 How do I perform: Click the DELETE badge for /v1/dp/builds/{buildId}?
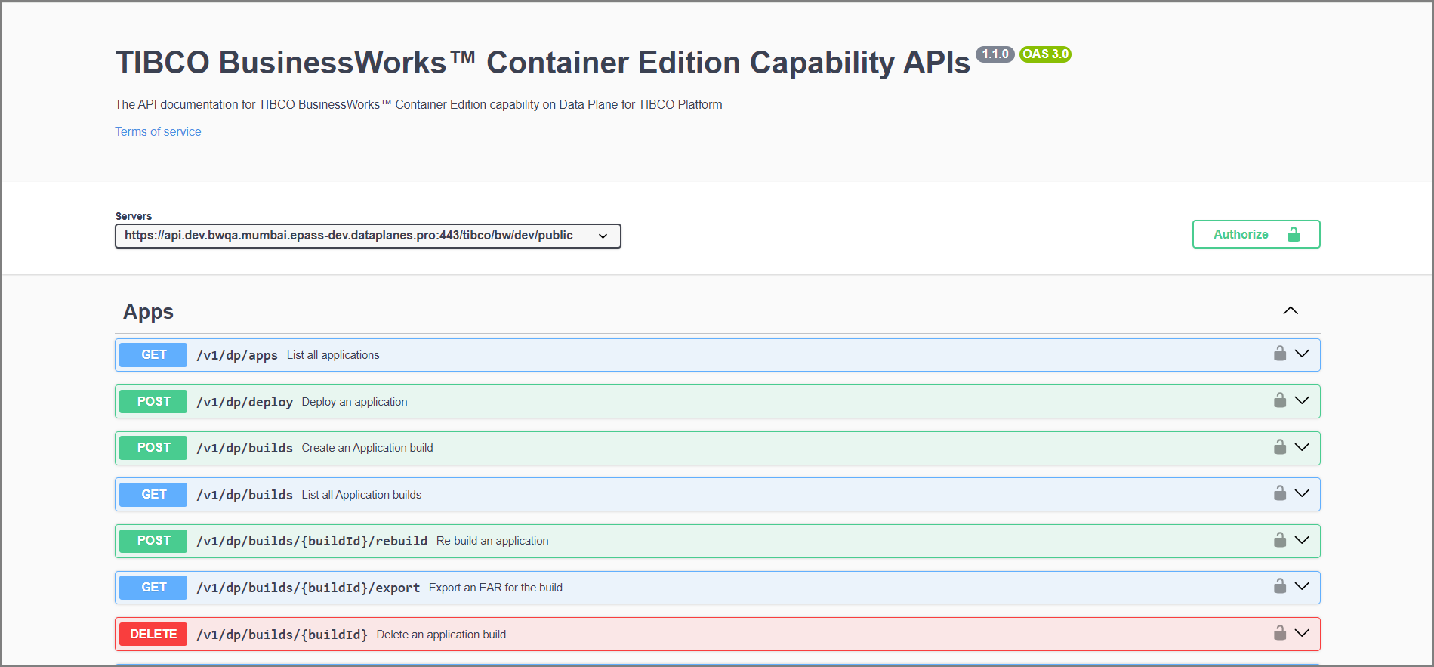[153, 634]
